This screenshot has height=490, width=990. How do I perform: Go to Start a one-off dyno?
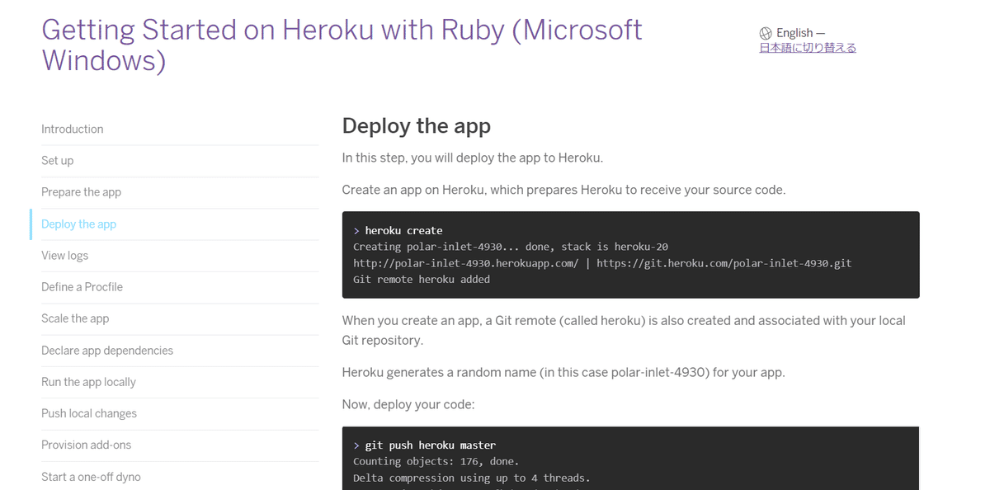click(92, 477)
